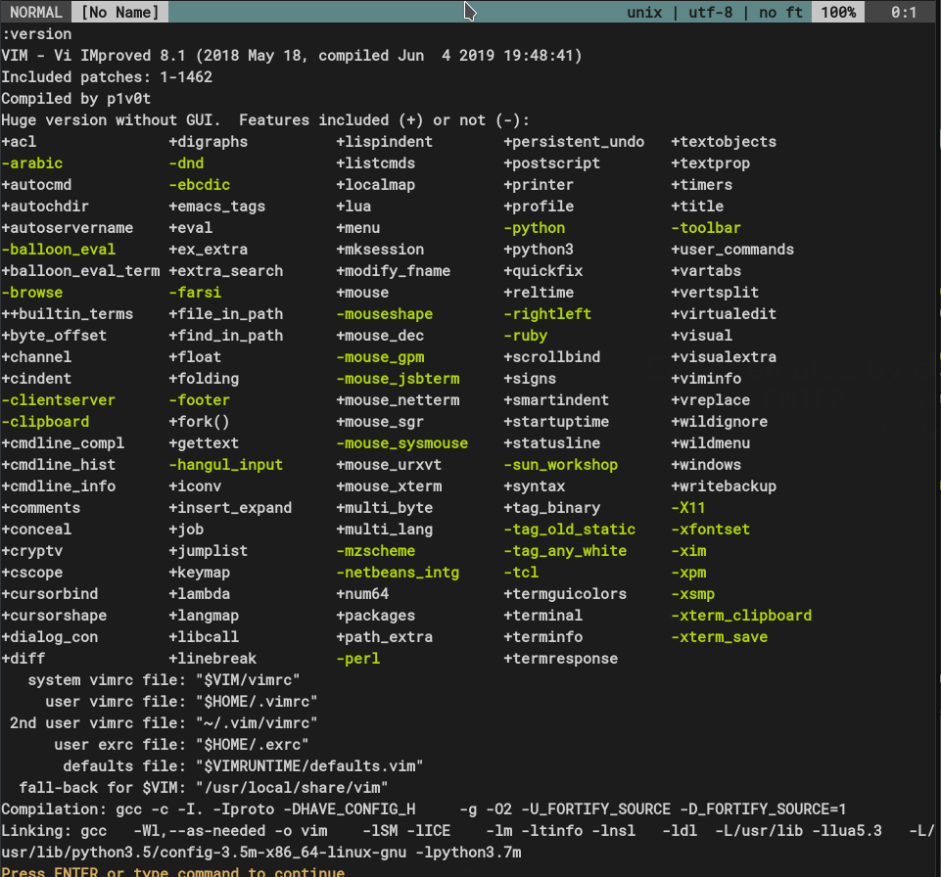Click the "$VIMRUNTIME/defaults.vim" path
Screen dimensions: 941x877
pyautogui.click(x=309, y=766)
